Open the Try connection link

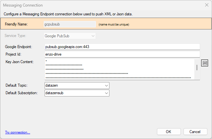tap(18, 132)
